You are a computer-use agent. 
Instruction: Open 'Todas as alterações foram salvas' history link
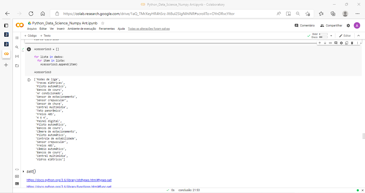click(x=149, y=29)
